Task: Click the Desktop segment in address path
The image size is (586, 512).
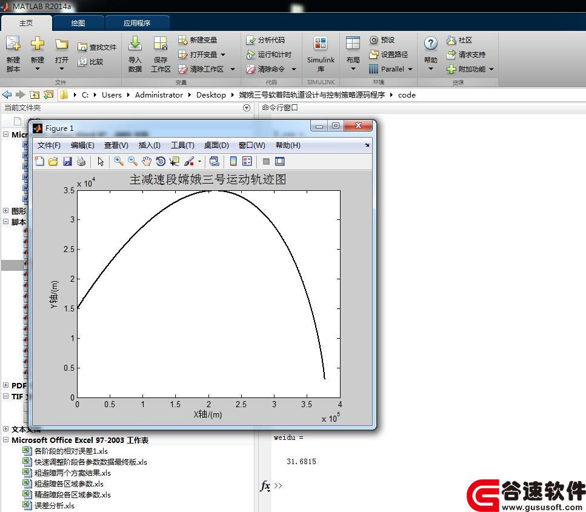Action: [211, 95]
